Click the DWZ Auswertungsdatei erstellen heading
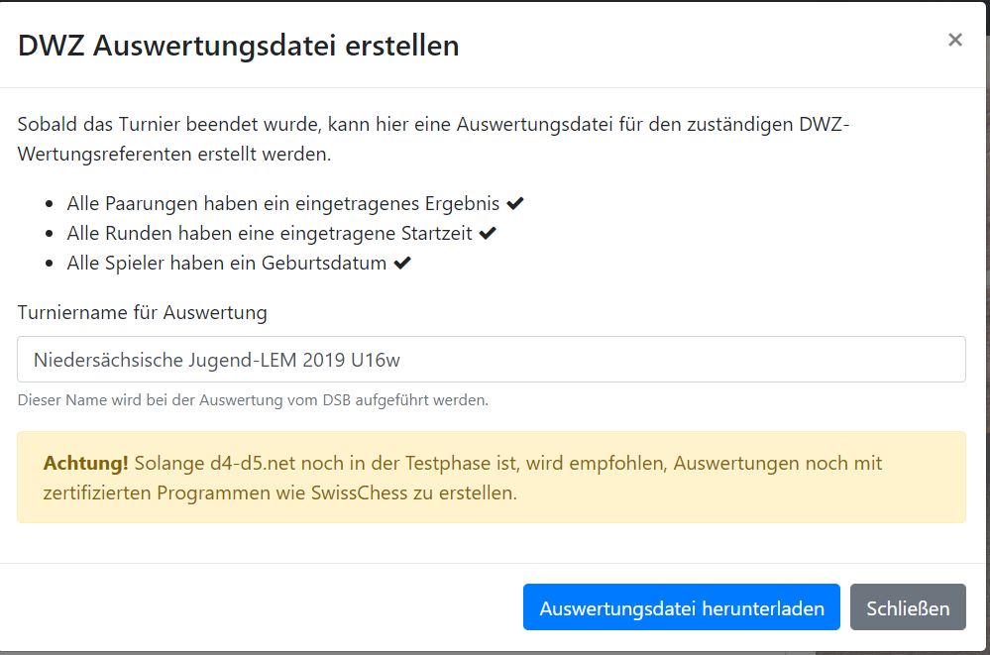 (238, 46)
